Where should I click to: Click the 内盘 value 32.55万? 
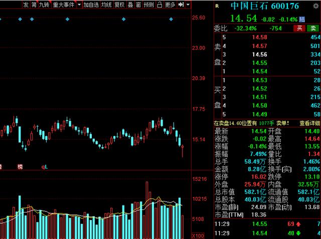tap(308, 184)
